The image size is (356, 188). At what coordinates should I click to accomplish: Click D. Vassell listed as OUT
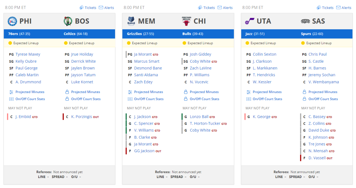317,158
